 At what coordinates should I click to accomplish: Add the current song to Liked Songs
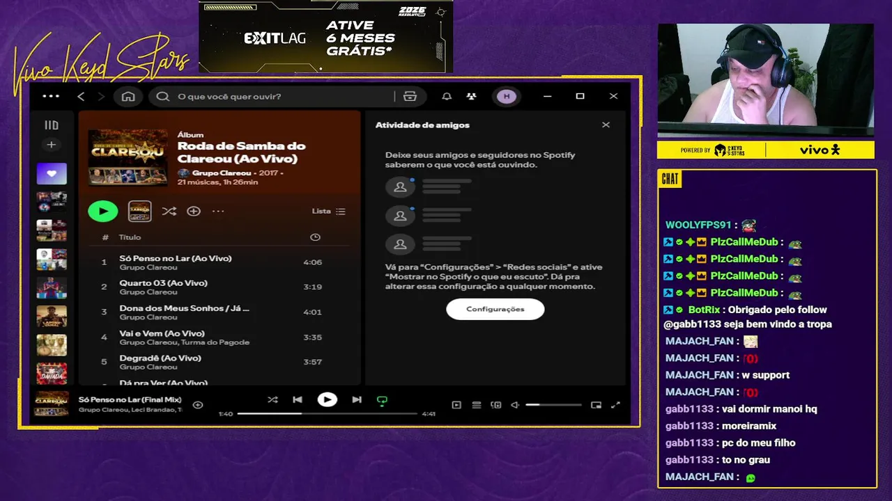click(198, 404)
